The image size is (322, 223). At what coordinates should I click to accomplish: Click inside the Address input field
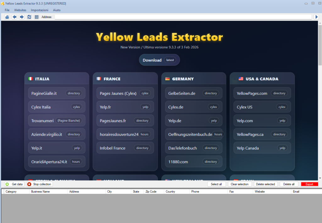coord(182,17)
